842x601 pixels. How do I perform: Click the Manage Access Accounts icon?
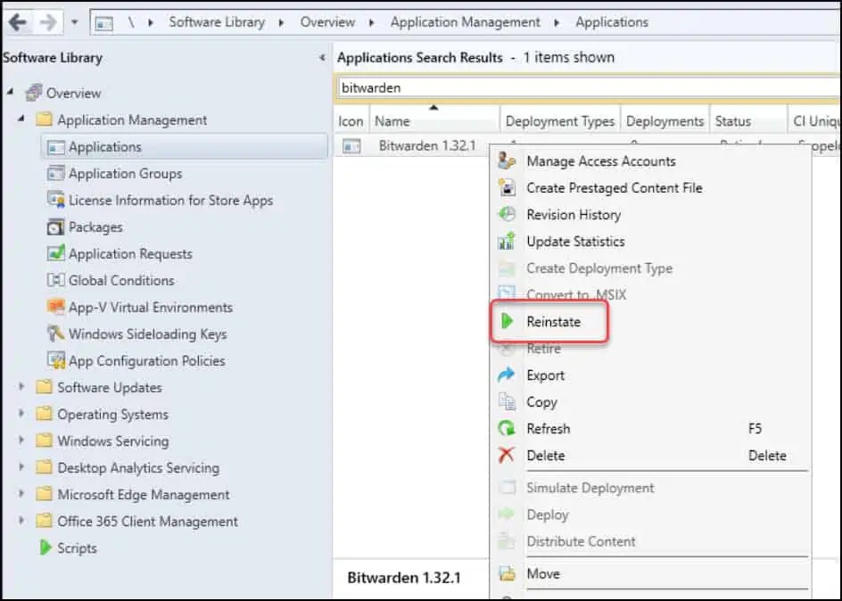508,161
